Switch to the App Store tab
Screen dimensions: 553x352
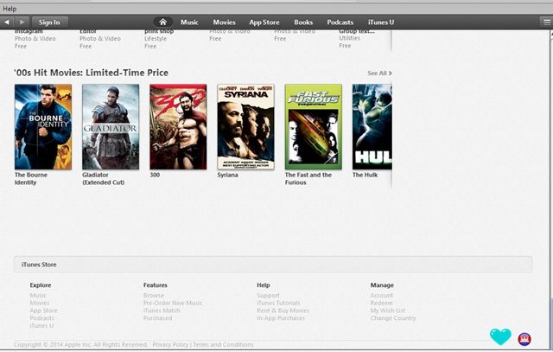(264, 22)
